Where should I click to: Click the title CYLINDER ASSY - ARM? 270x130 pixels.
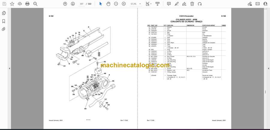[187, 20]
